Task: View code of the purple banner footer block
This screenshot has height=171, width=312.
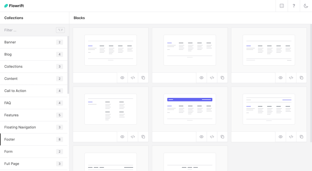Action: [x=212, y=137]
